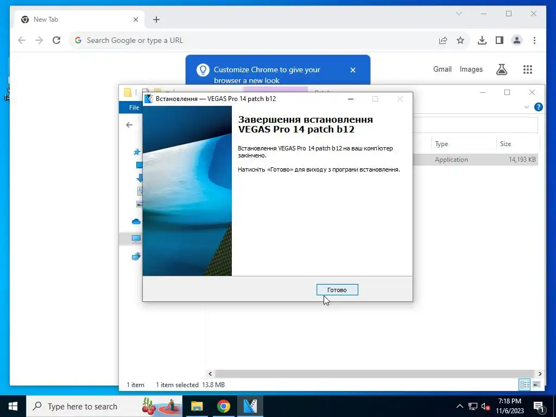556x417 pixels.
Task: Sort by Size column header
Action: (x=517, y=143)
